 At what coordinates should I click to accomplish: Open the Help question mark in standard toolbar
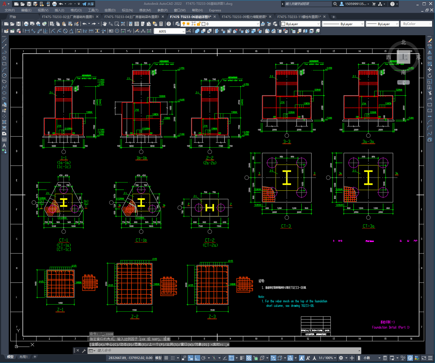click(168, 24)
